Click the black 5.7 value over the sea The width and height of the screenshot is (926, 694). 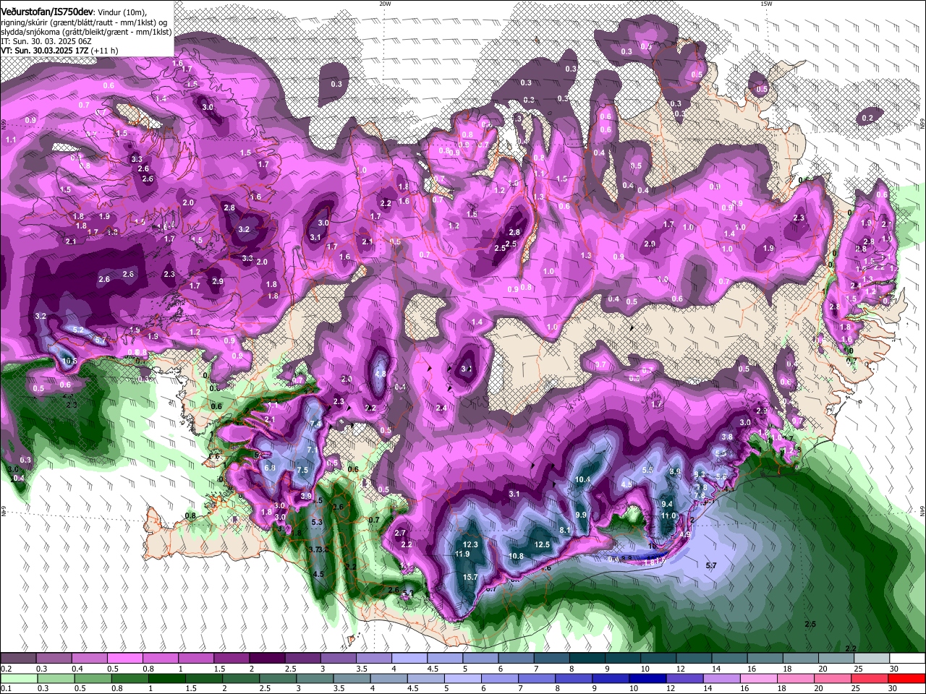click(710, 565)
